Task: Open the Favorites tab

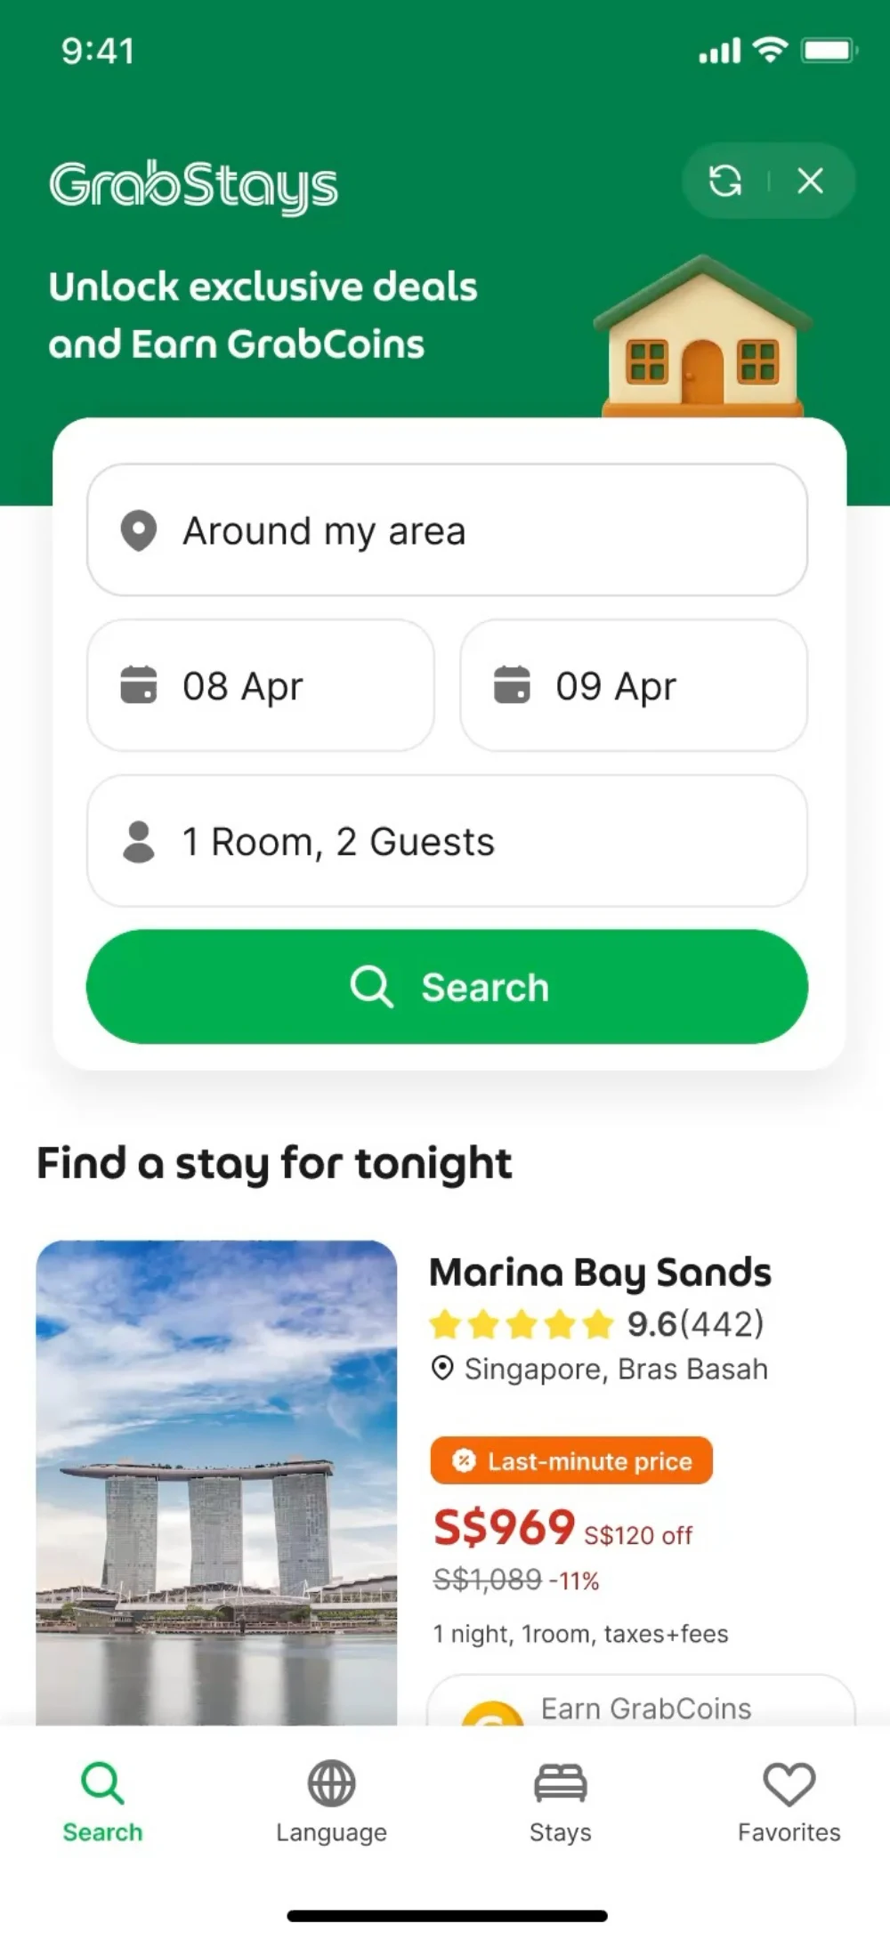Action: pos(789,1801)
